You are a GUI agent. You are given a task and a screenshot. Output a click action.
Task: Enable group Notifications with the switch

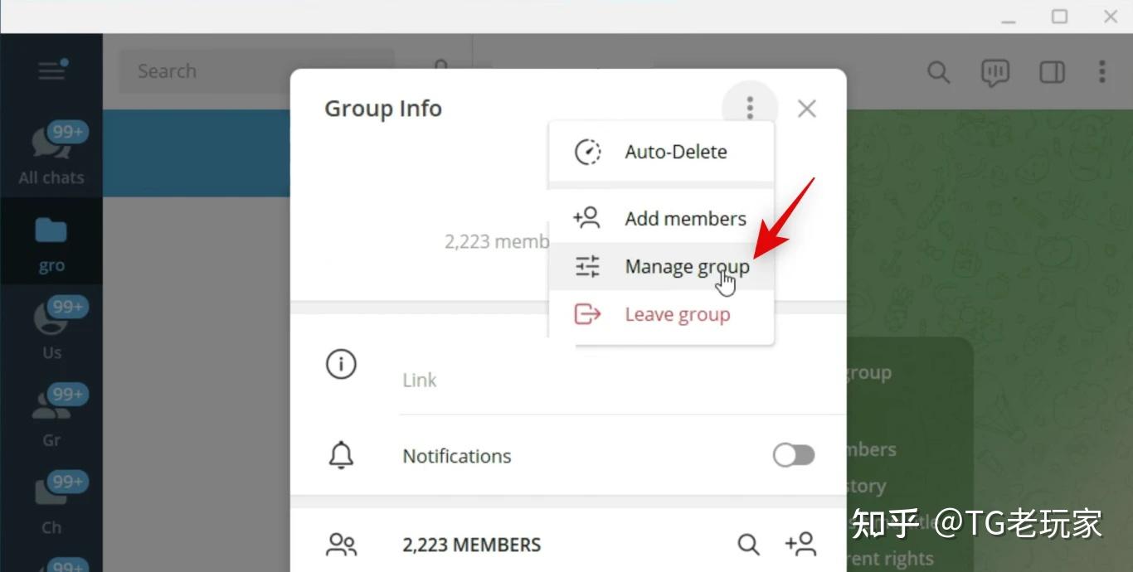[x=793, y=455]
